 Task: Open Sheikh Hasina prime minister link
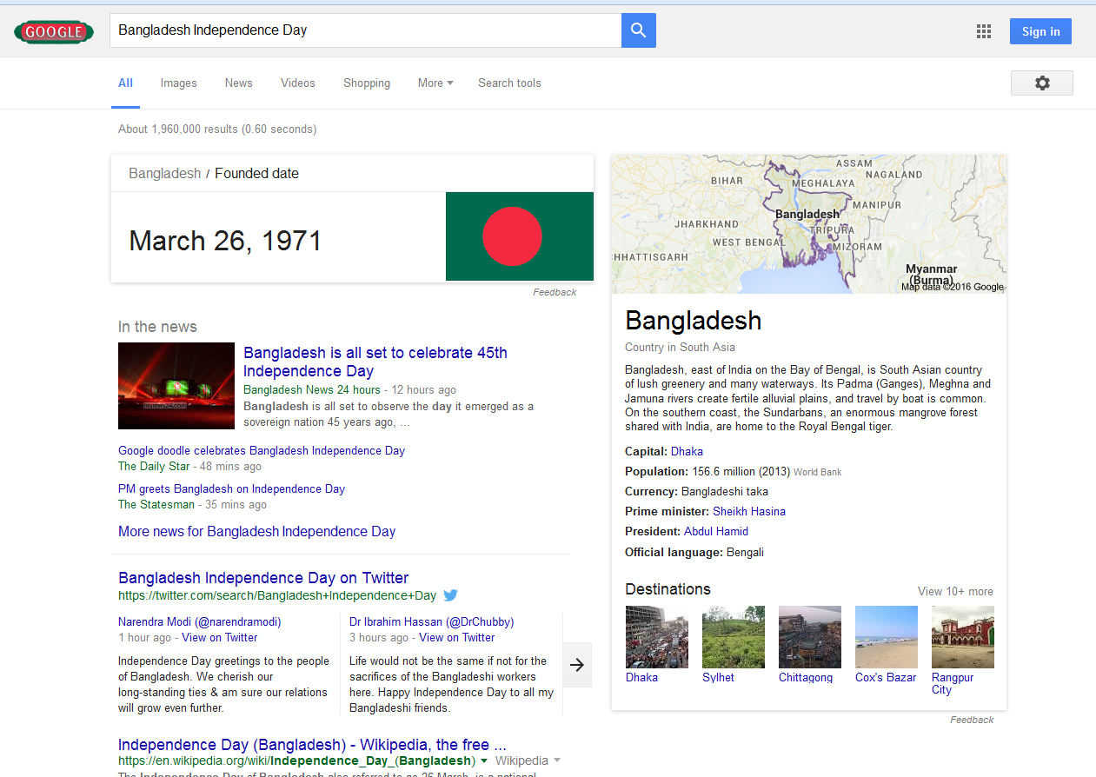click(x=748, y=511)
